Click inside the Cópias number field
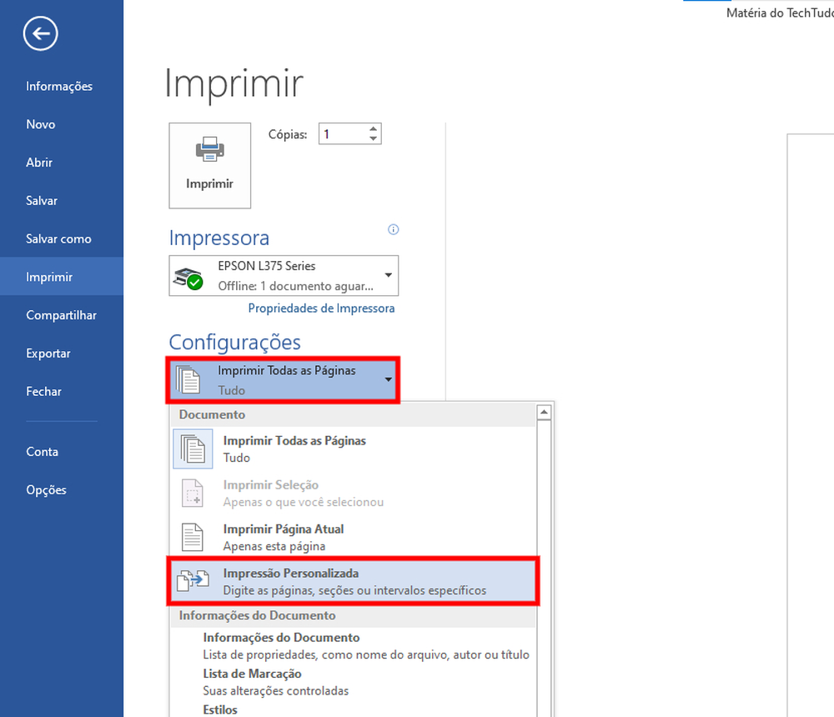 [341, 134]
